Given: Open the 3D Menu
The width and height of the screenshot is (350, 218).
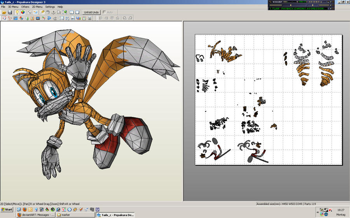Looking at the screenshot, I should pos(13,7).
